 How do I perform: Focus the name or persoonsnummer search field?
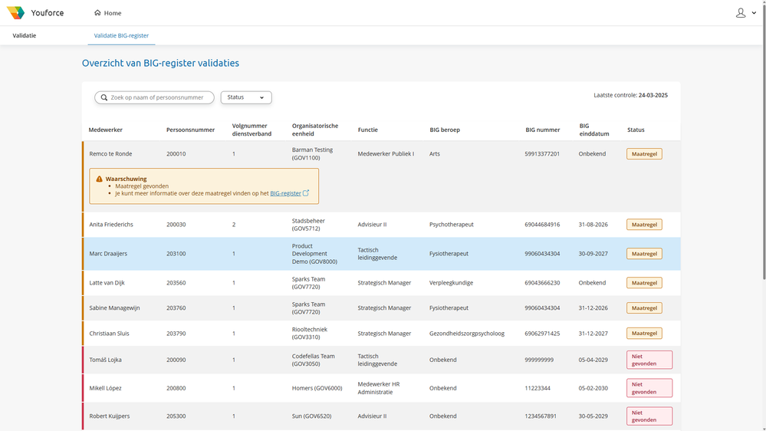(x=157, y=98)
